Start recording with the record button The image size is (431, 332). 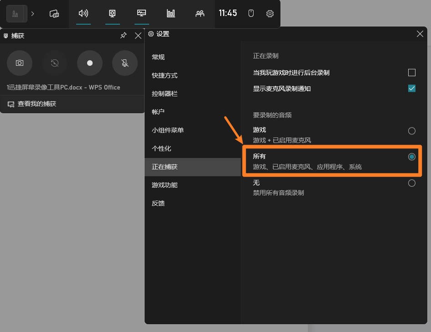coord(89,63)
